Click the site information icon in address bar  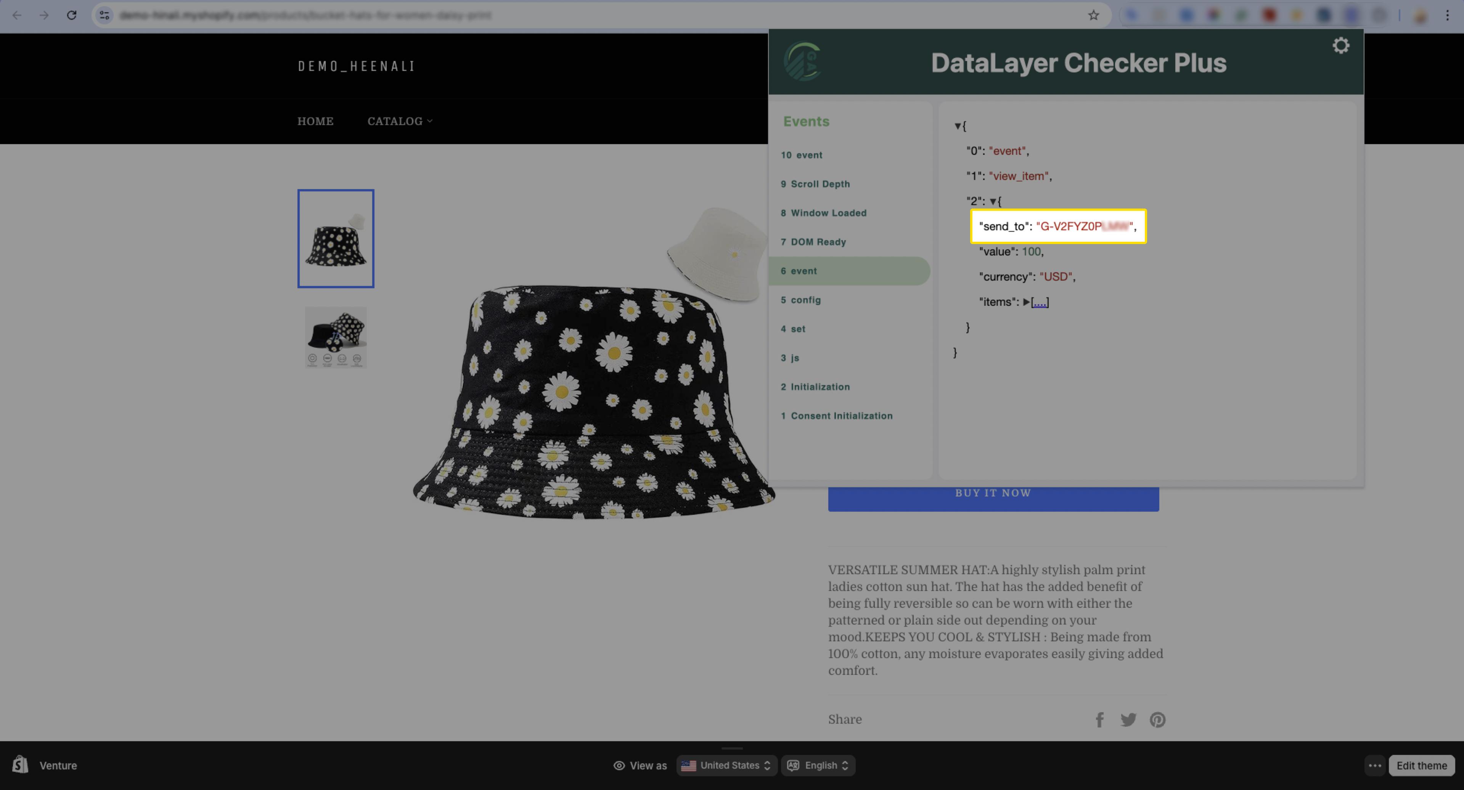104,15
